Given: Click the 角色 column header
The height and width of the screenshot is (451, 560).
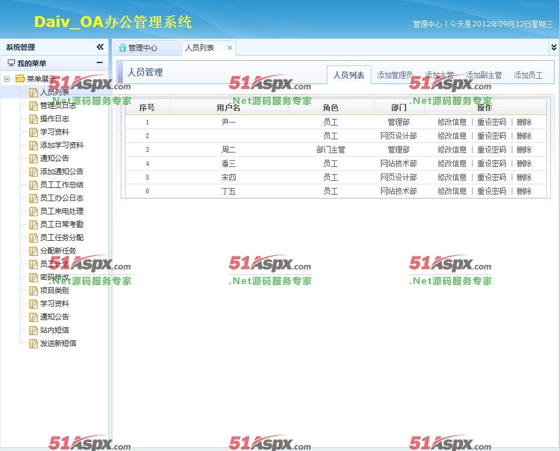Looking at the screenshot, I should coord(330,107).
